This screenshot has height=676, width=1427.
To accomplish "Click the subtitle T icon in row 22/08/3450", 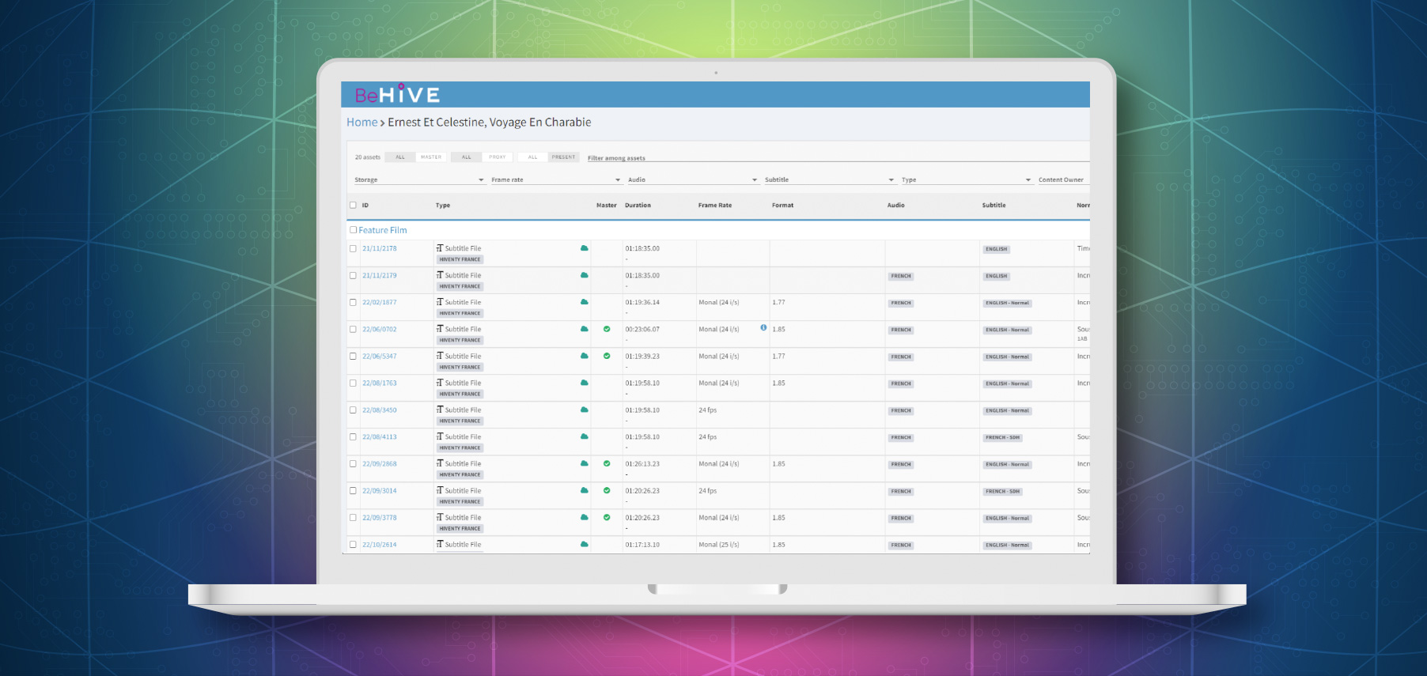I will point(440,410).
